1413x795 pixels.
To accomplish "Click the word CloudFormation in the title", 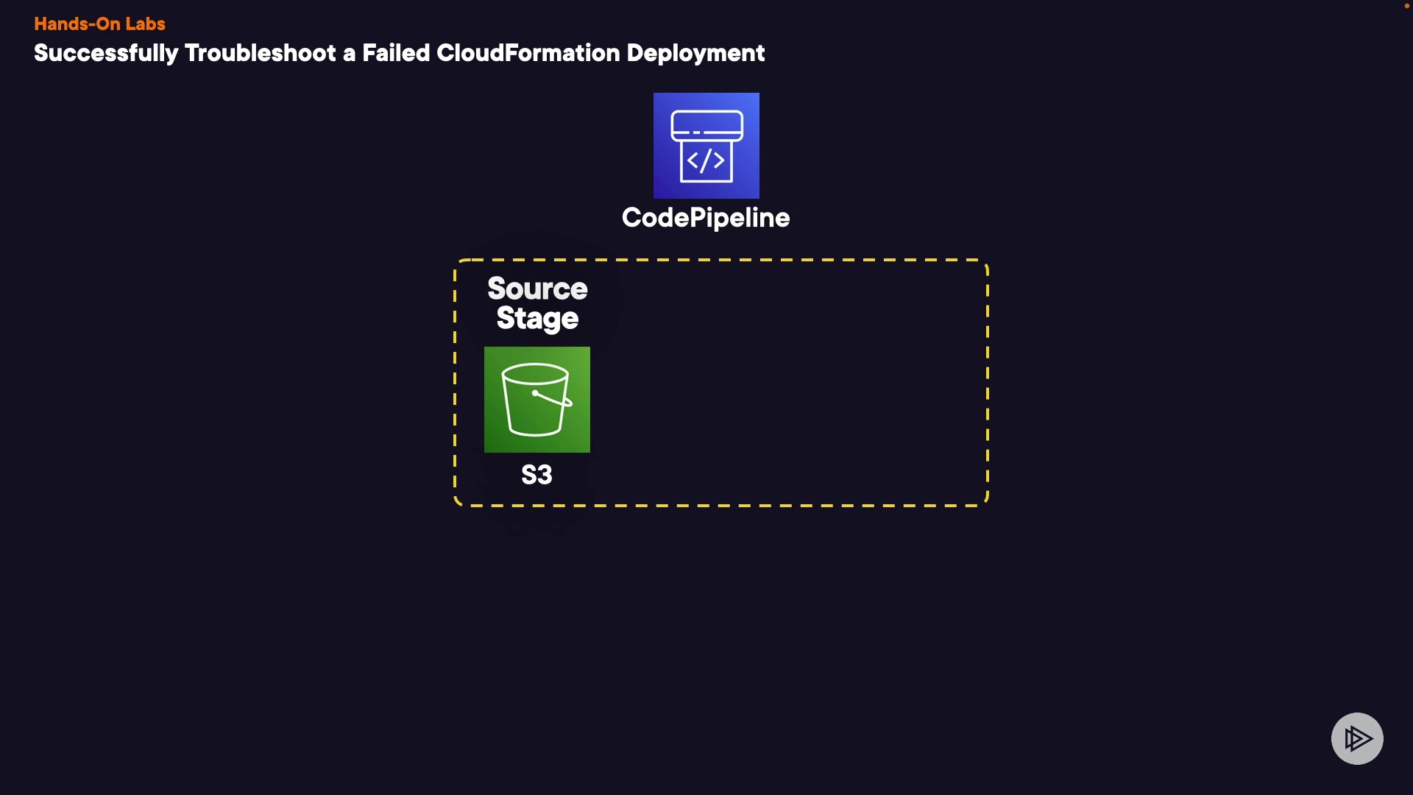I will point(528,53).
